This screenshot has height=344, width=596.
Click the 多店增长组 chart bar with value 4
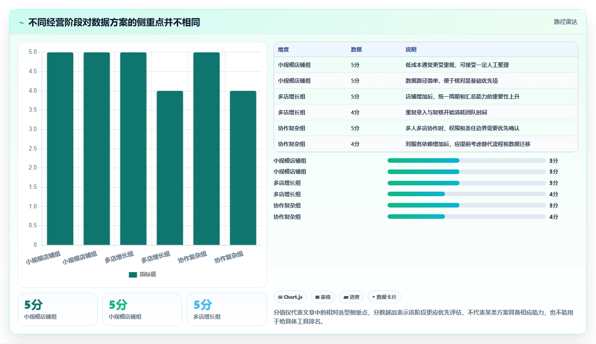click(x=170, y=168)
